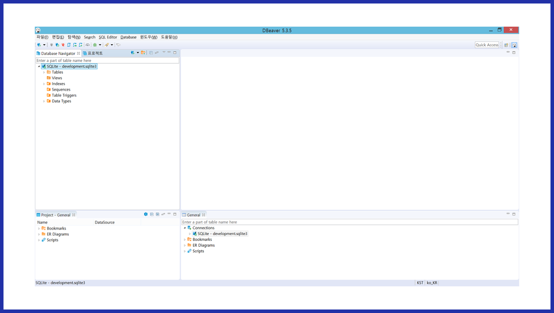Expand Bookmarks in the Project - General panel
Image resolution: width=554 pixels, height=313 pixels.
click(39, 229)
